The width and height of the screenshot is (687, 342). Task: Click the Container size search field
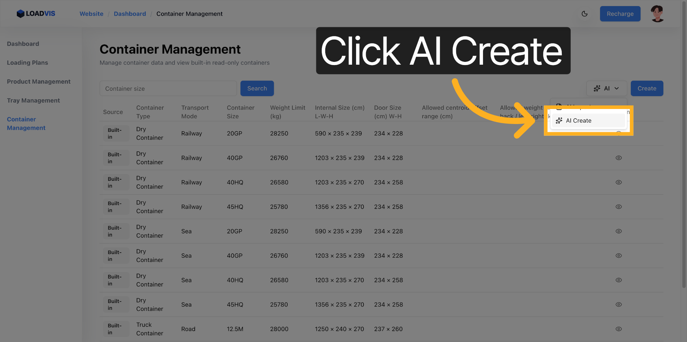pyautogui.click(x=168, y=88)
